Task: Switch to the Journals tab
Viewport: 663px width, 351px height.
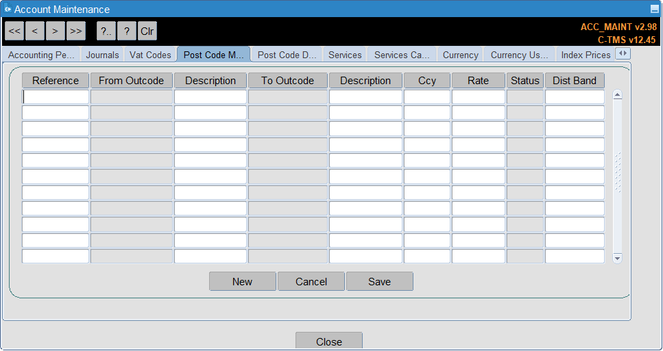Action: click(102, 55)
